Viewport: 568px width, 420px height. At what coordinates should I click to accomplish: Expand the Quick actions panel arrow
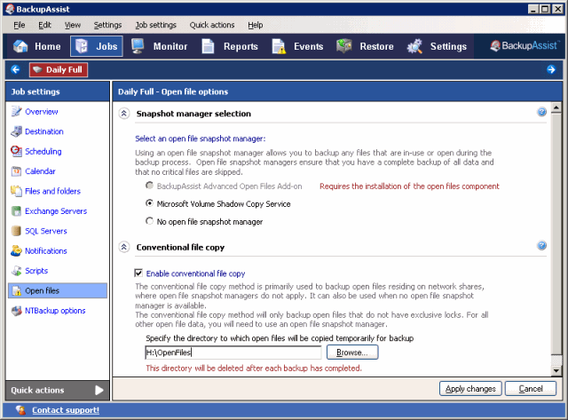[99, 390]
